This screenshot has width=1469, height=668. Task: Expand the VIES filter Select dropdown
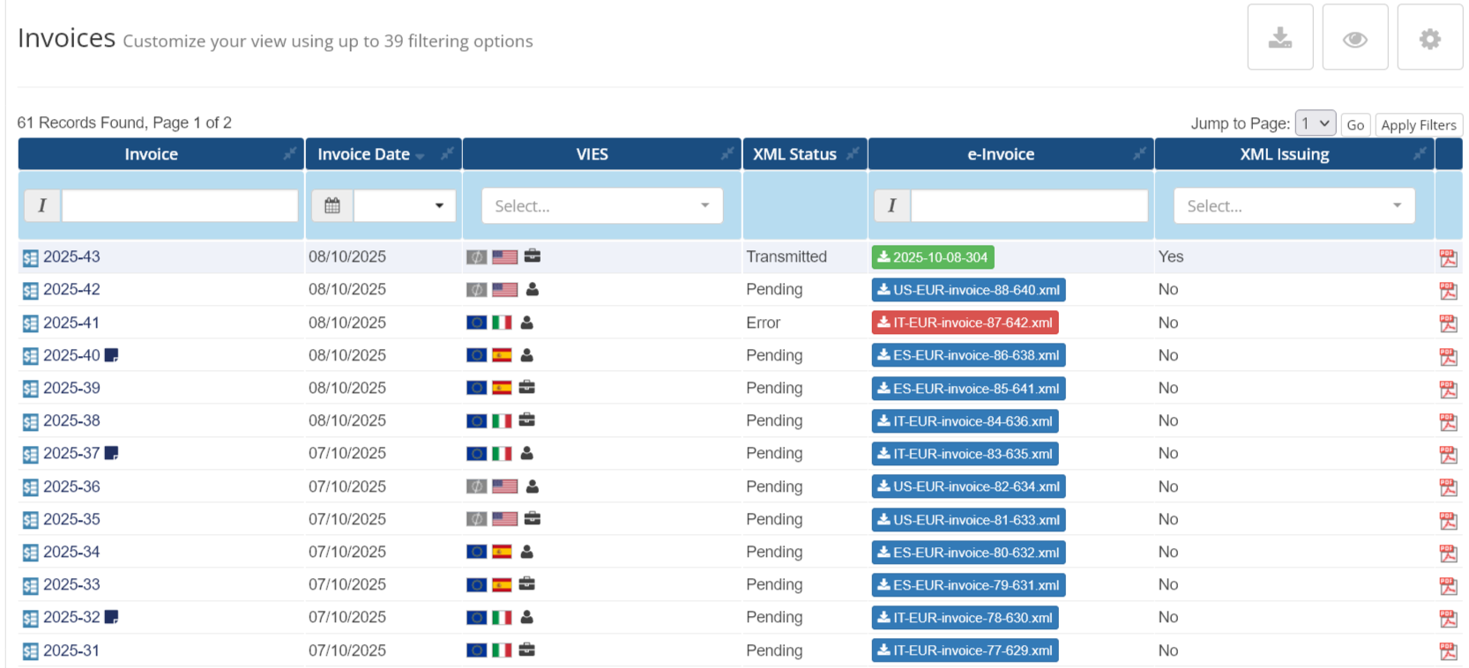(x=601, y=206)
